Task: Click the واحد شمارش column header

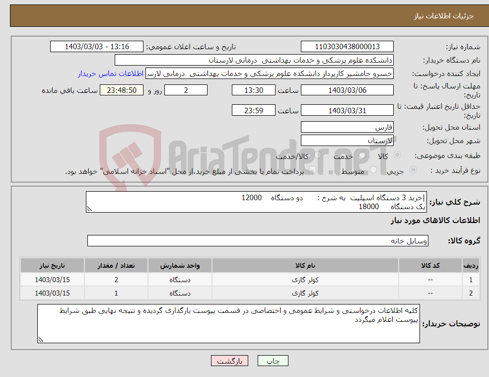Action: pyautogui.click(x=180, y=266)
